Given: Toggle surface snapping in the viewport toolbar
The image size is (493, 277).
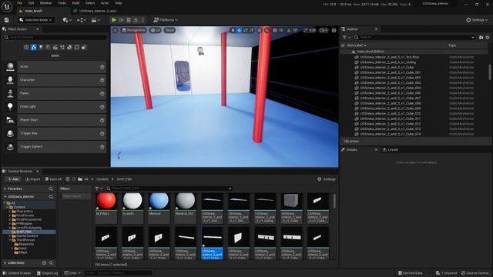Looking at the screenshot, I should 267,31.
